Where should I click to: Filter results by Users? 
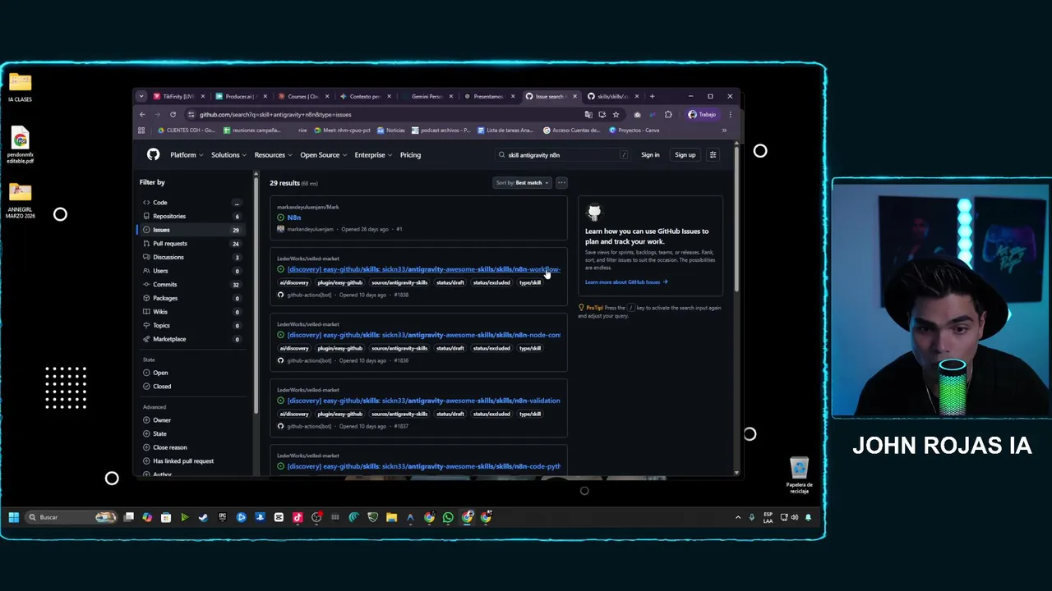[x=191, y=271]
